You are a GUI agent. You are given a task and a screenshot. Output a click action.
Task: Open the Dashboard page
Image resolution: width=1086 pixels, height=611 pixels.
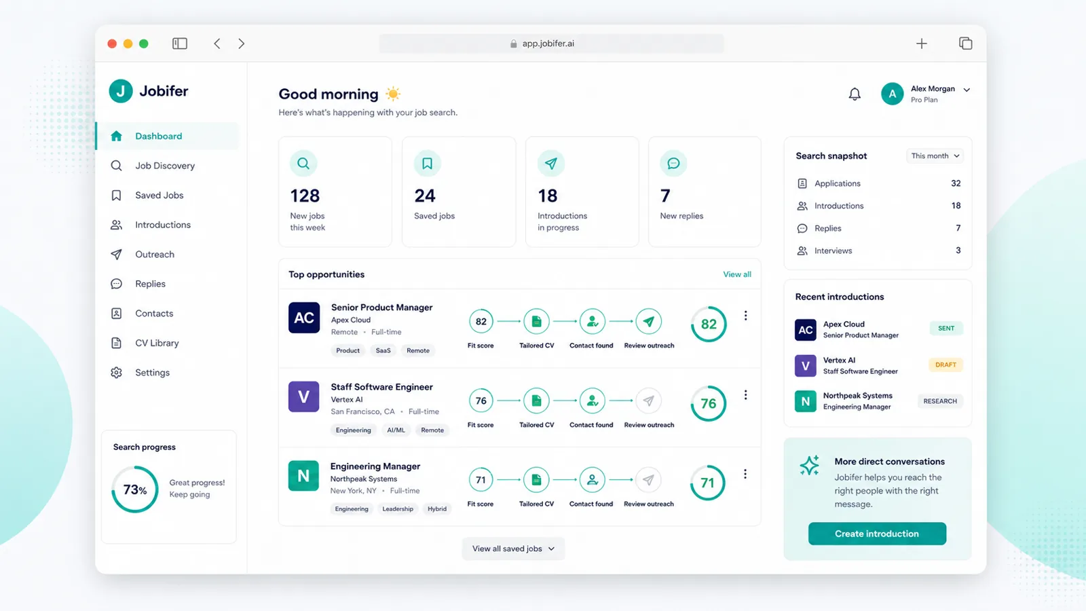tap(168, 136)
